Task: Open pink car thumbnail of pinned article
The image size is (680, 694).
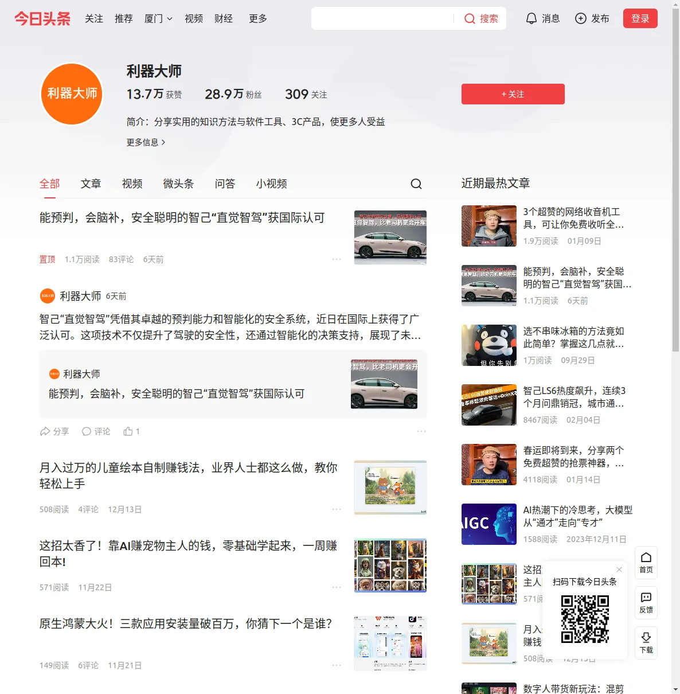Action: pos(390,237)
